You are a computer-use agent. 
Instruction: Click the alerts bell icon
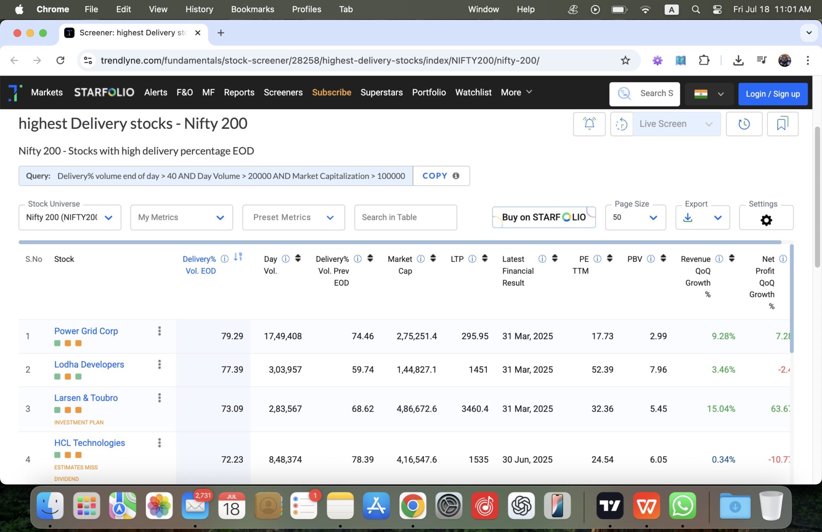pyautogui.click(x=589, y=124)
